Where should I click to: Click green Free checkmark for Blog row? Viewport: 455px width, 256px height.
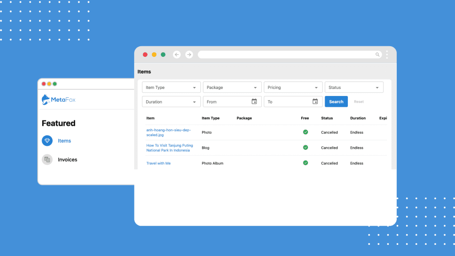(x=305, y=148)
